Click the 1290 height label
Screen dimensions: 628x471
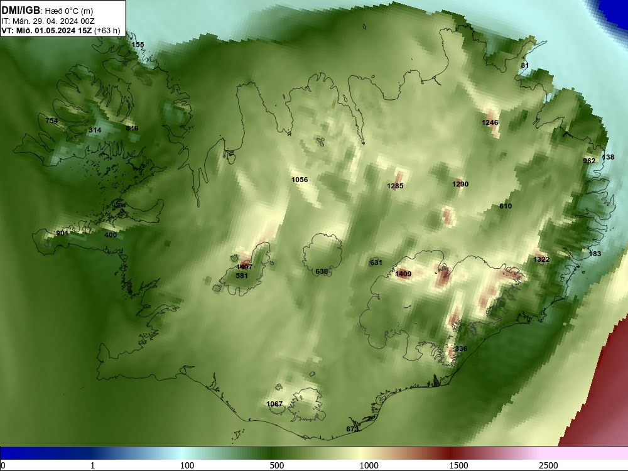tap(460, 184)
